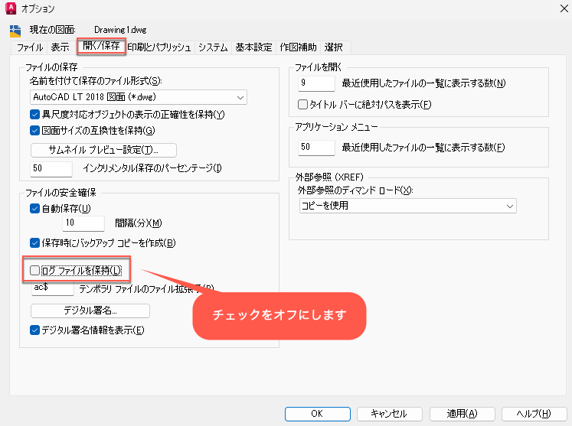
Task: Open the 印刷とパブリッシュ tab
Action: tap(159, 47)
